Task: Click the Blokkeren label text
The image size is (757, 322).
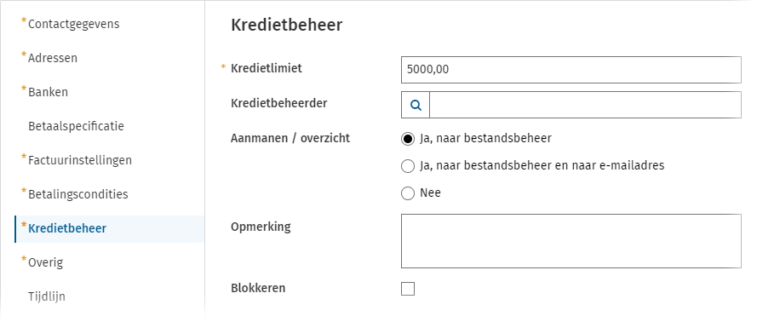Action: 258,288
